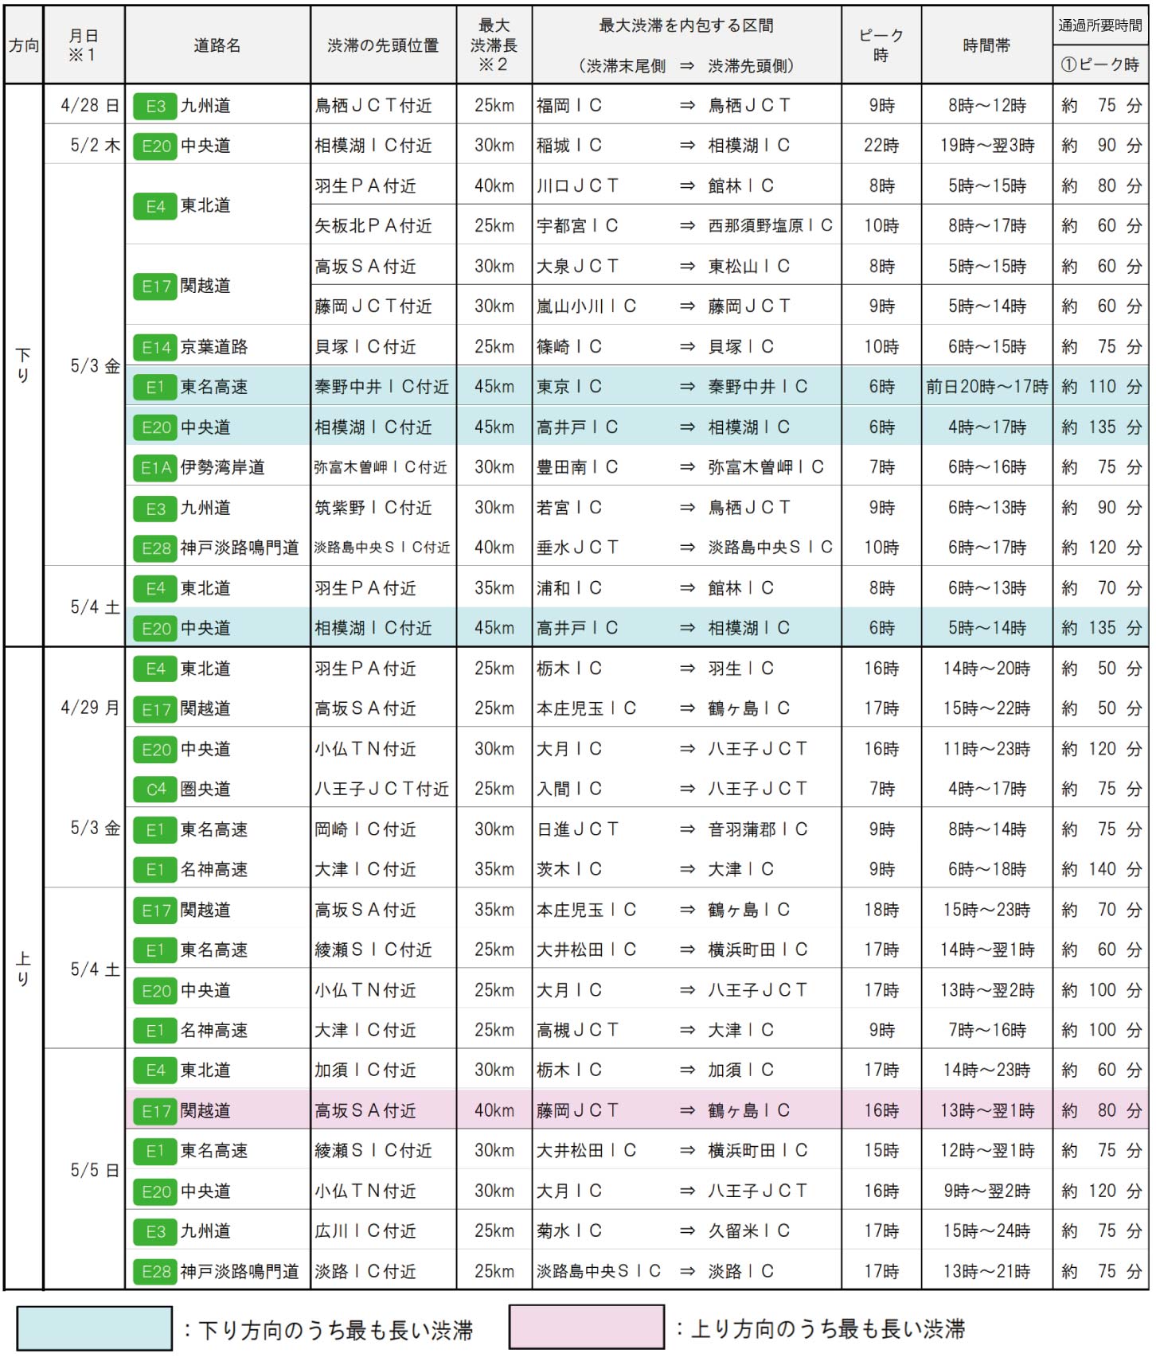The image size is (1156, 1365).
Task: Click the E3 badge in the 筑紫野IC付近 row
Action: click(155, 509)
